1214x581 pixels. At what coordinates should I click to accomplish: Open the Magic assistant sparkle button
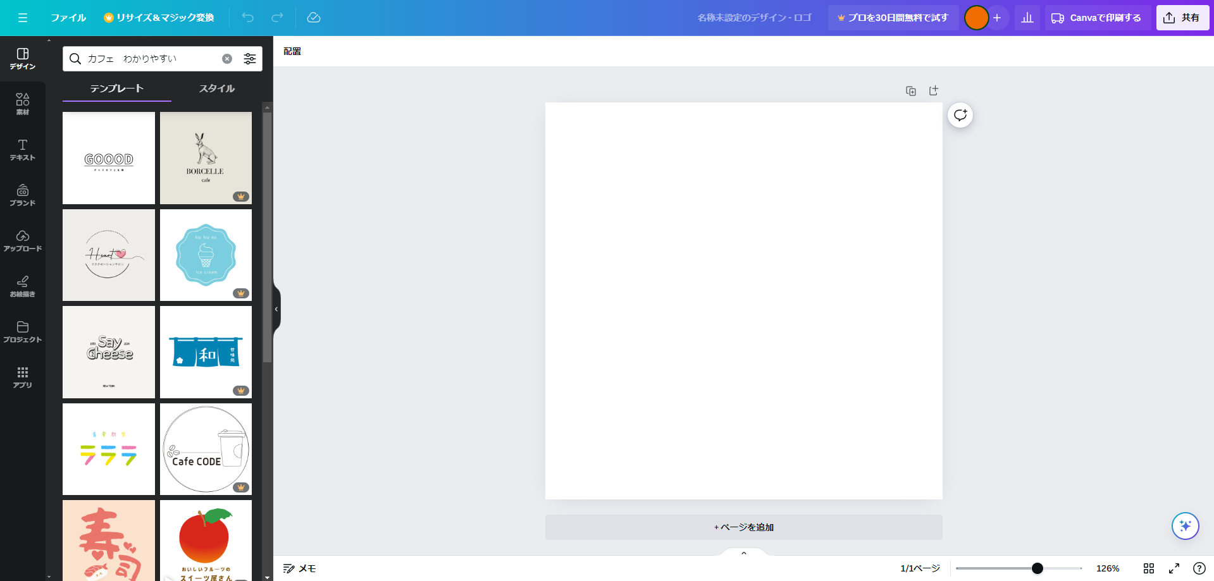(1185, 525)
